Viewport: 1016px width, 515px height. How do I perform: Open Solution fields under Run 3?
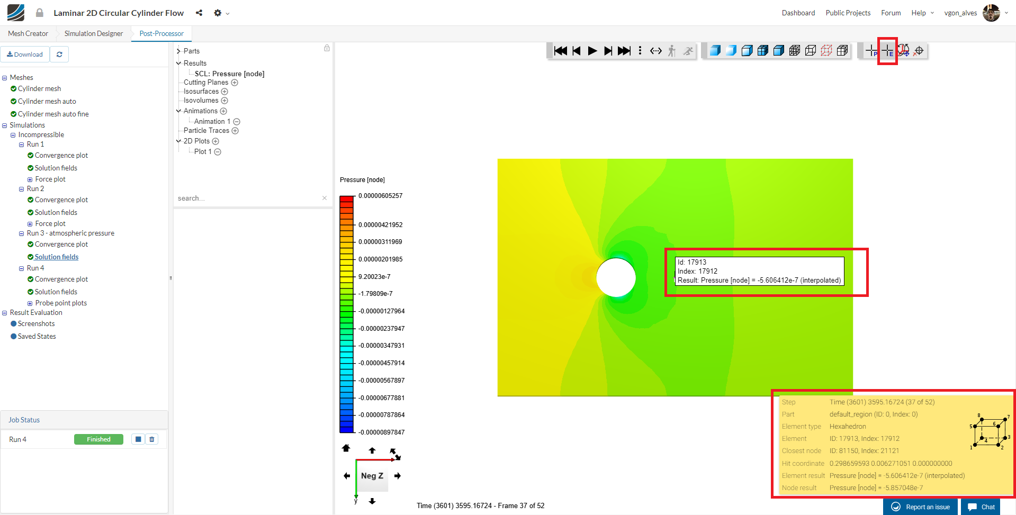click(56, 257)
